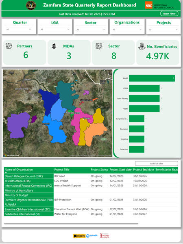Click the NRC orange logo
The image size is (183, 244).
(x=148, y=5)
